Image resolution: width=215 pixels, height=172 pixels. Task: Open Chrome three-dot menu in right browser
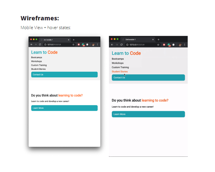click(x=185, y=45)
